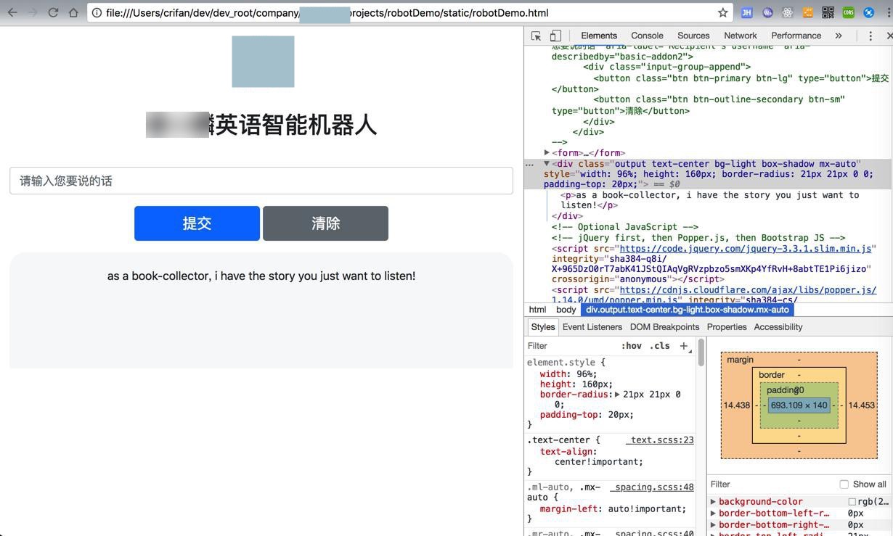Enable the Show all computed properties checkbox
This screenshot has width=893, height=536.
(844, 485)
